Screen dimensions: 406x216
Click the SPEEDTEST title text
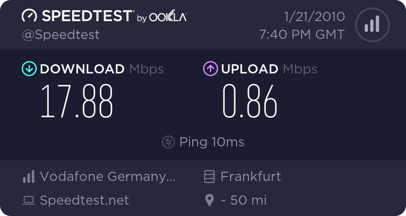(87, 16)
